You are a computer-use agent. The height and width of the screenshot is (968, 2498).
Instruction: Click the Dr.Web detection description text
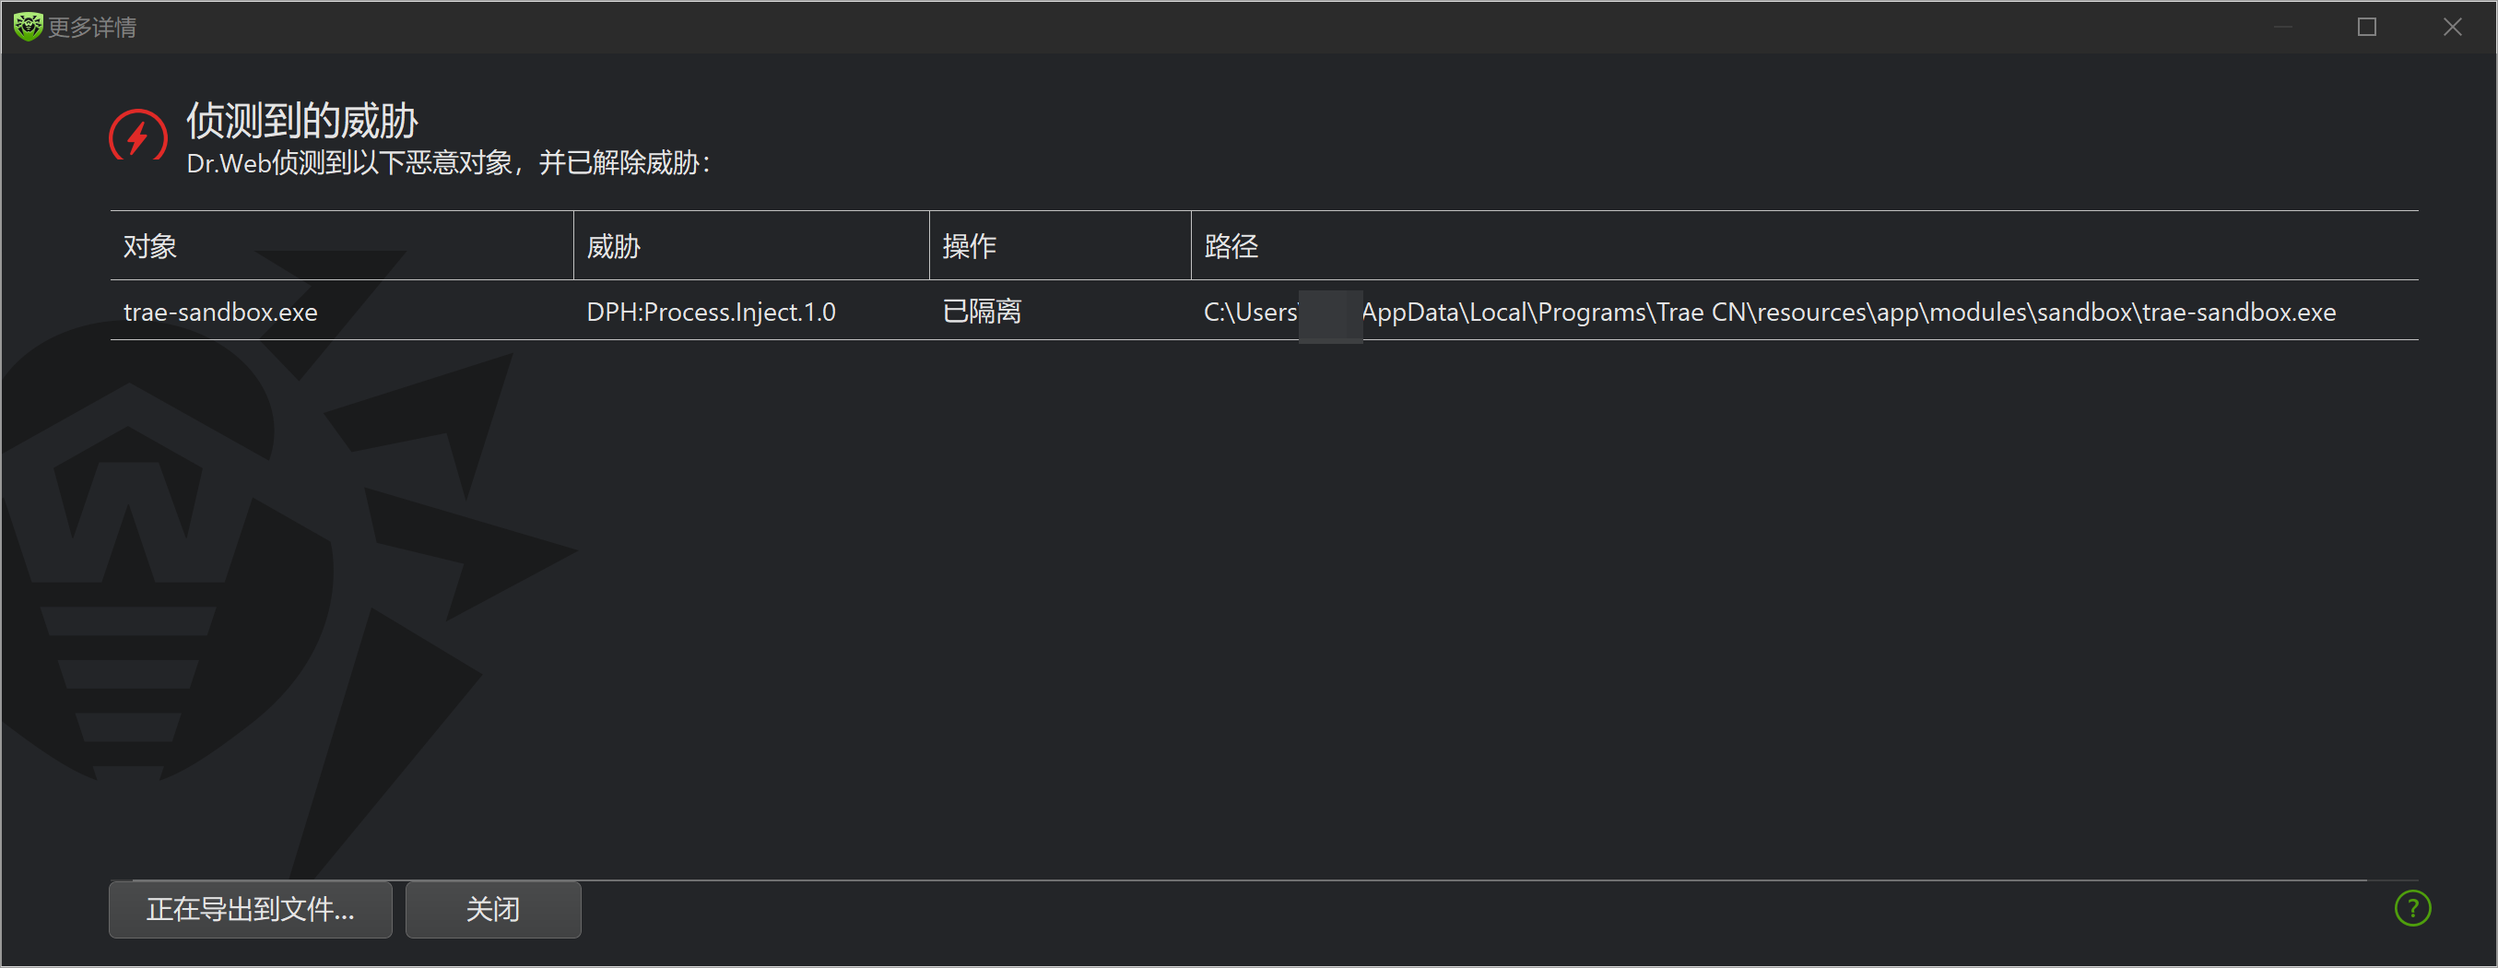coord(448,163)
